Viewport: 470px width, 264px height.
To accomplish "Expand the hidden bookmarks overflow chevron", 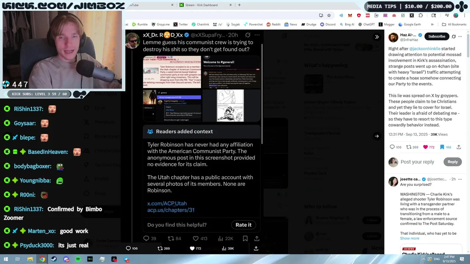I will click(x=432, y=25).
